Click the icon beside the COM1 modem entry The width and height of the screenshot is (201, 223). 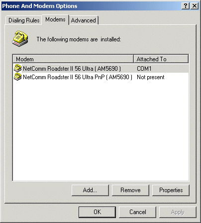click(17, 68)
